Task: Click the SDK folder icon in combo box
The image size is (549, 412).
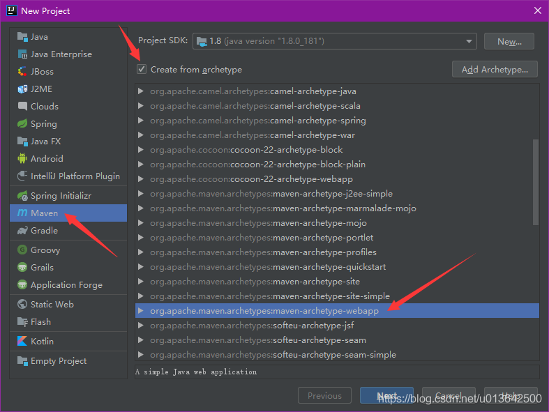Action: coord(202,41)
